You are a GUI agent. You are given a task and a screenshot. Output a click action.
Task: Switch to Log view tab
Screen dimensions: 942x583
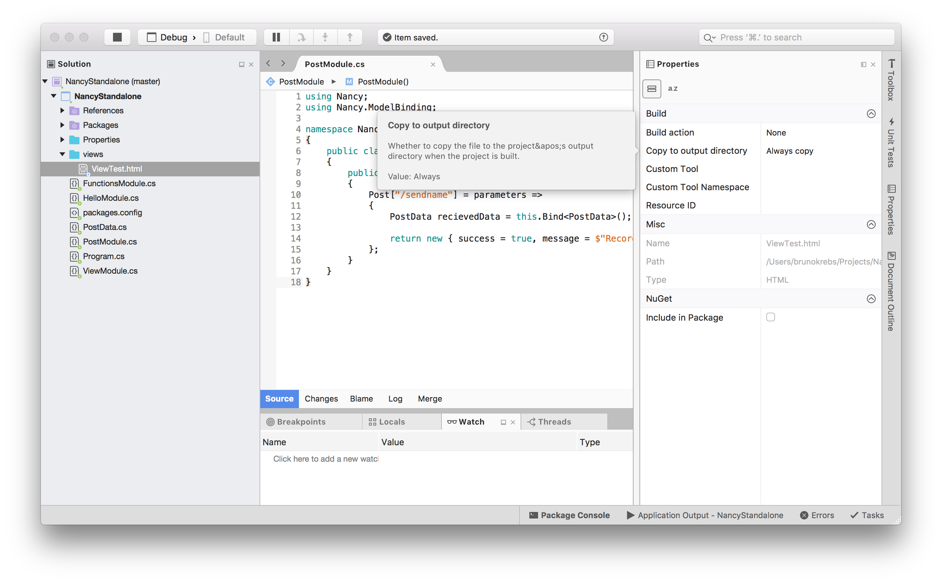[x=395, y=399]
